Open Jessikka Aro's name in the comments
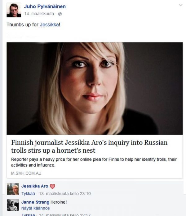This screenshot has width=186, height=216. [35, 186]
